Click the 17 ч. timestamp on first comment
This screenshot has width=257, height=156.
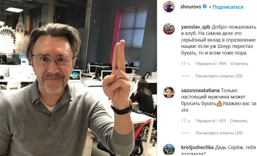(186, 64)
